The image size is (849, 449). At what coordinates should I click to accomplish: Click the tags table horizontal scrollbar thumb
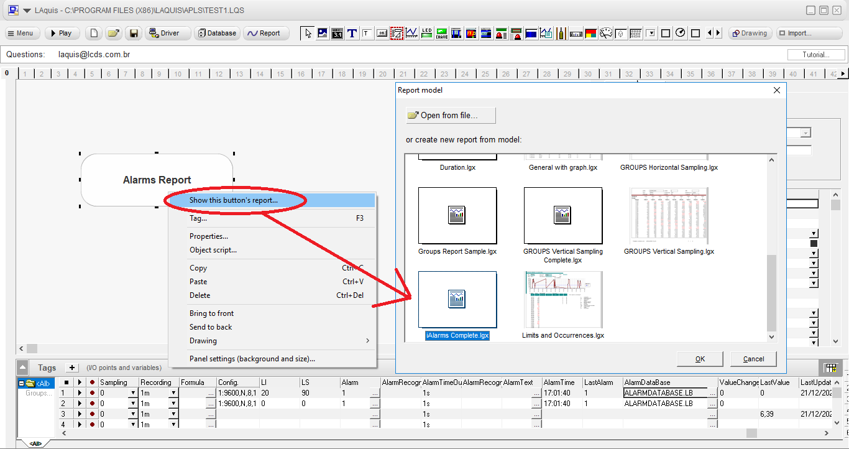pyautogui.click(x=751, y=433)
